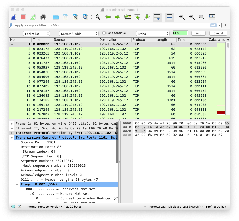Open the Narrow & Wide dropdown
This screenshot has height=221, width=239.
click(x=79, y=34)
